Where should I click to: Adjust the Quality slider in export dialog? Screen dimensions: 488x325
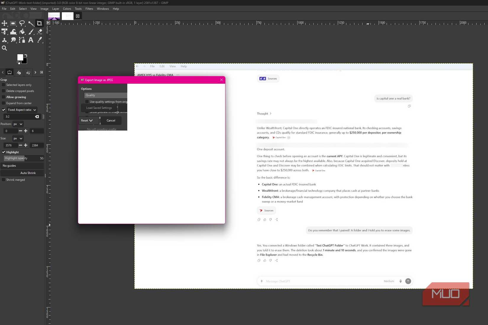106,95
